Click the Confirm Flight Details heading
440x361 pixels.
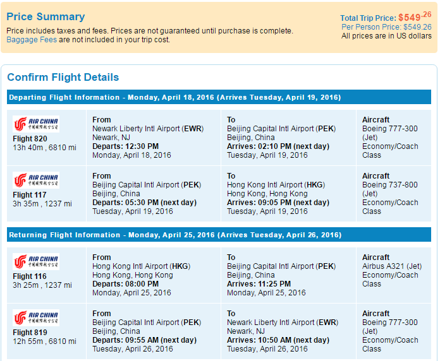pyautogui.click(x=63, y=77)
